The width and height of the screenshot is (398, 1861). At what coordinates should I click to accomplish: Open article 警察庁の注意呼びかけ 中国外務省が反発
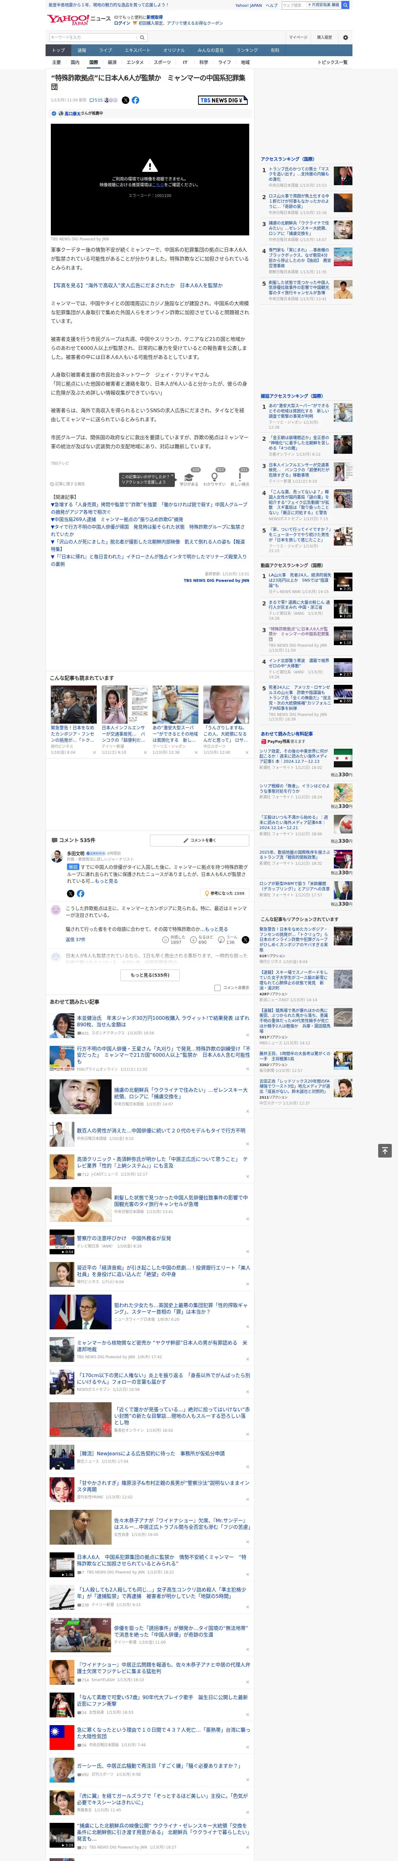[124, 1238]
